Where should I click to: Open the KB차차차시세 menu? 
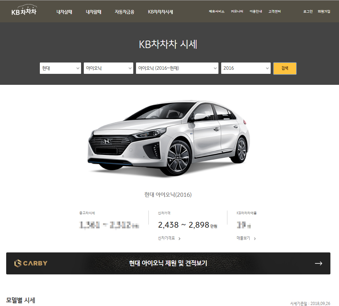[x=160, y=12]
